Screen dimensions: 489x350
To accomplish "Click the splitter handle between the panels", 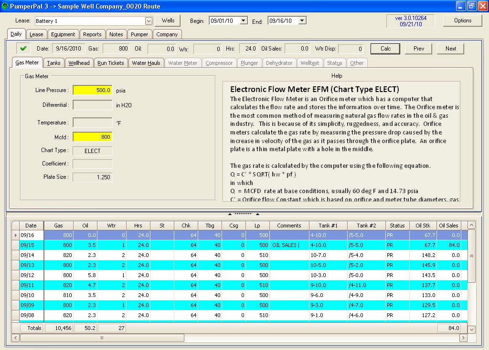I will 244,214.
